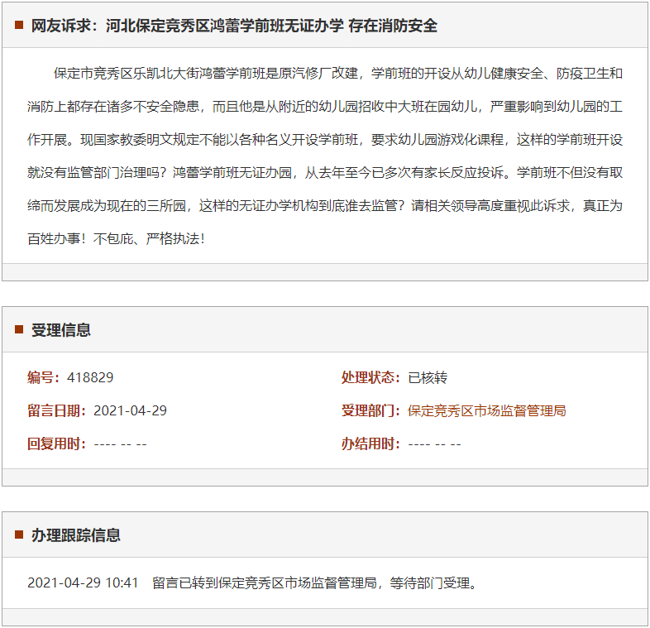Click the 办结用时 field label

370,443
